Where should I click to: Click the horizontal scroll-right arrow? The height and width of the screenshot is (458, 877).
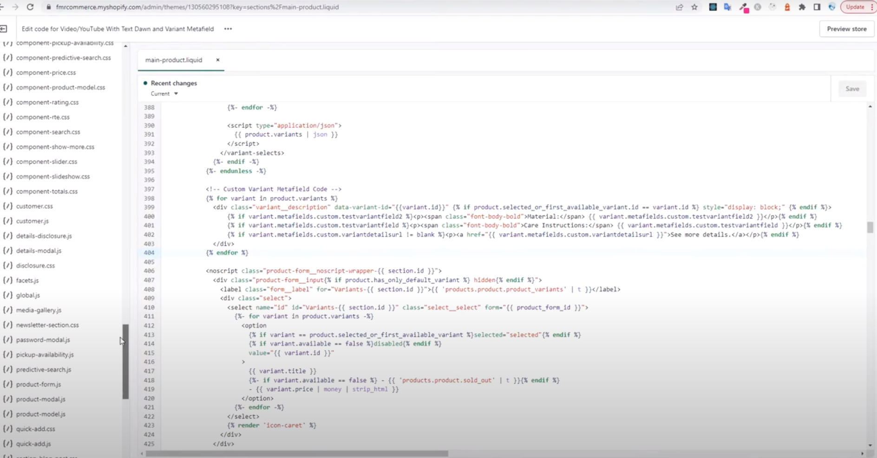pyautogui.click(x=863, y=454)
